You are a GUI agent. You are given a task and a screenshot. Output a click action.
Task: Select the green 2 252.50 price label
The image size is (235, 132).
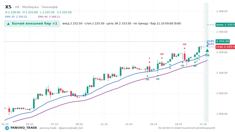pyautogui.click(x=223, y=41)
